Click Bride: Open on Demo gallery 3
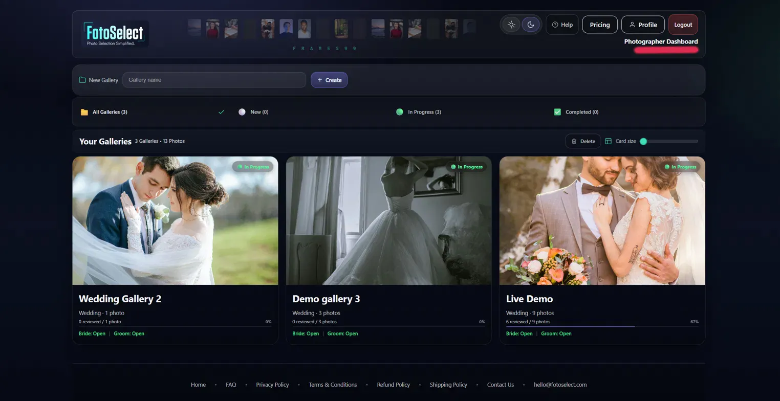The image size is (780, 401). (306, 333)
